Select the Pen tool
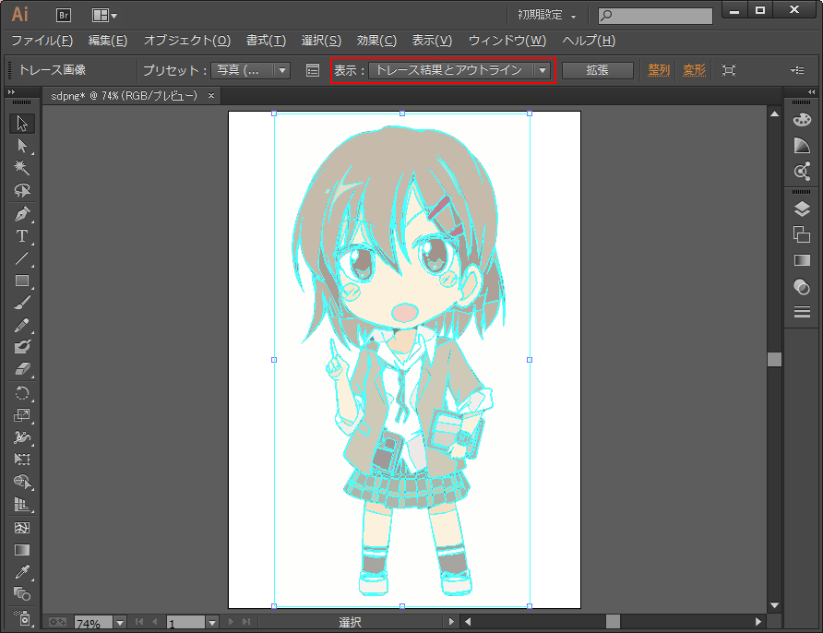 pyautogui.click(x=22, y=213)
